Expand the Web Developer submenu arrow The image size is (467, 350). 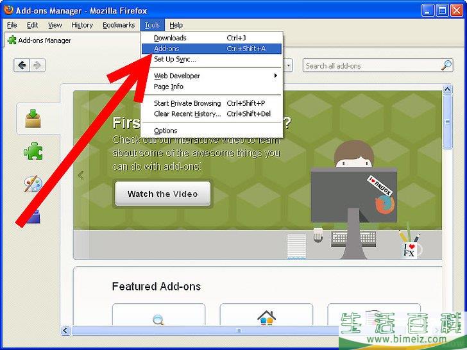[x=276, y=76]
